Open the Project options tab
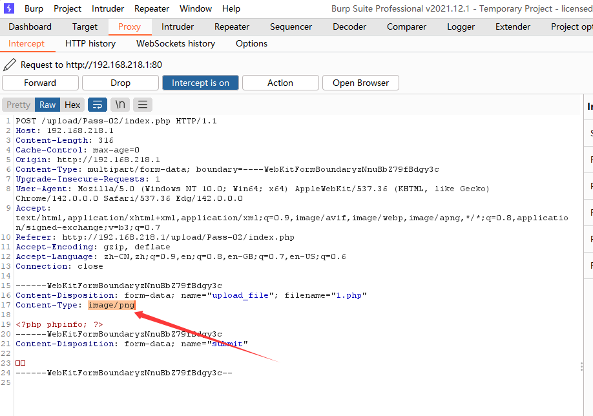The height and width of the screenshot is (416, 593). tap(572, 27)
